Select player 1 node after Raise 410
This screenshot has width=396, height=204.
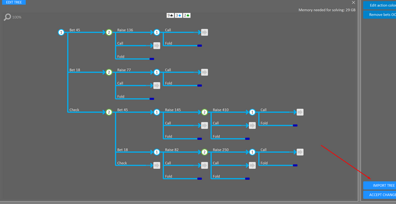point(252,112)
